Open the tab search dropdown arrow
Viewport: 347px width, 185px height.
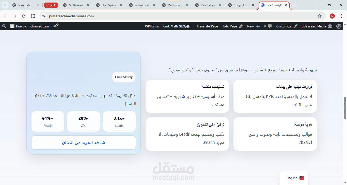6,5
